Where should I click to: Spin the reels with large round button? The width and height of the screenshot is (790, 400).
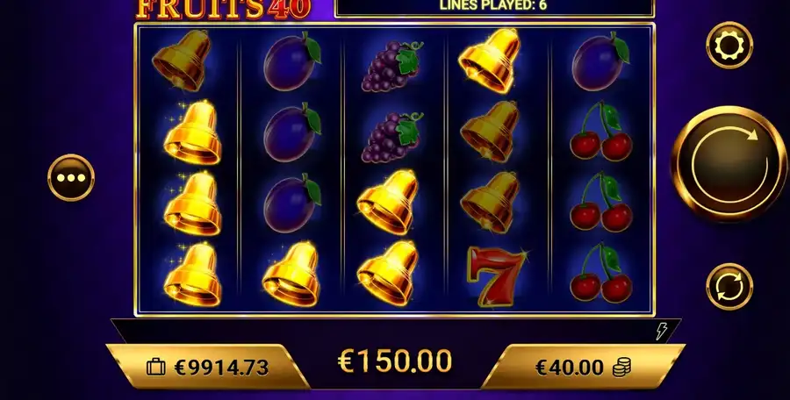pyautogui.click(x=729, y=163)
